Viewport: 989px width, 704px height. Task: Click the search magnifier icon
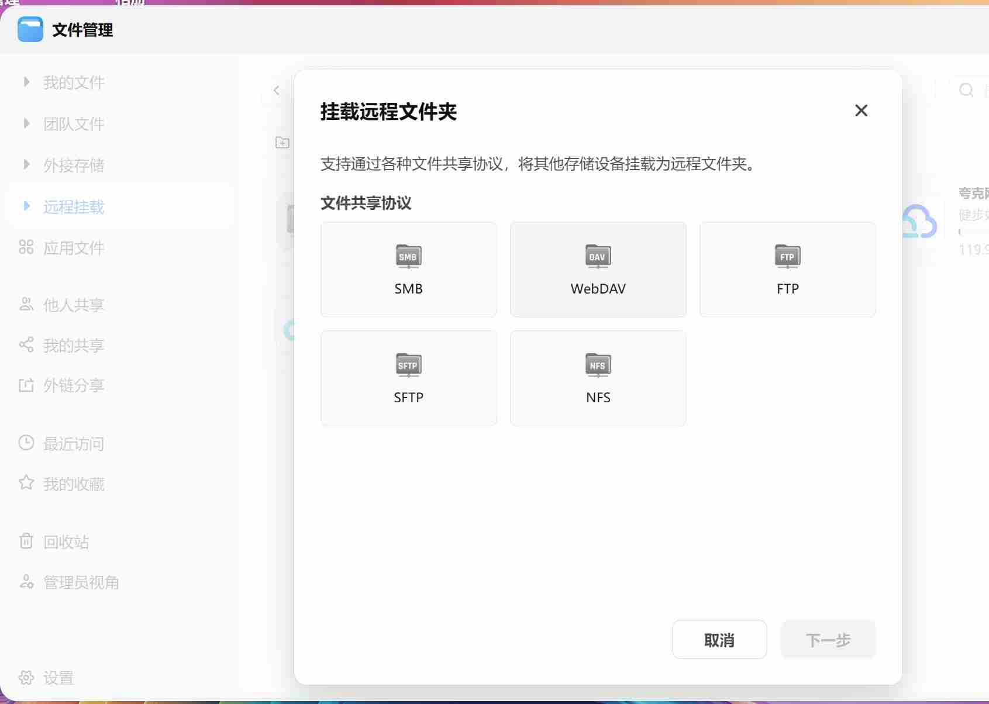(966, 90)
